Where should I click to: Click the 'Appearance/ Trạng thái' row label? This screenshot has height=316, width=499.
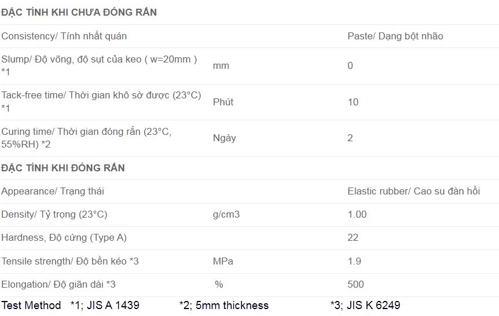pyautogui.click(x=53, y=191)
